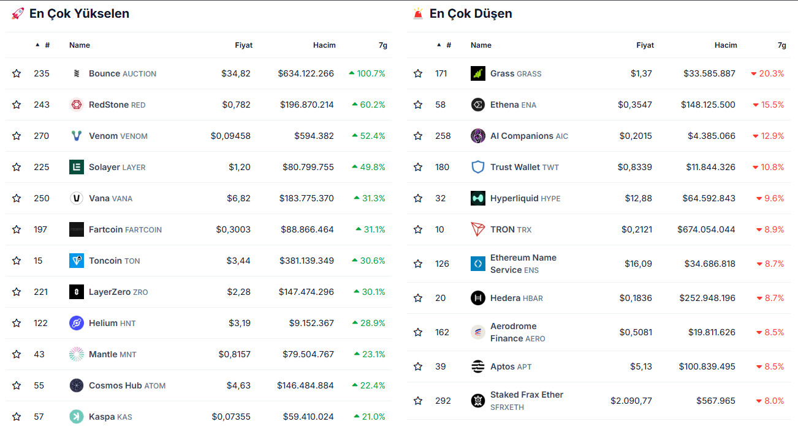Click the Solayer green square logo
This screenshot has height=427, width=798.
pos(77,167)
